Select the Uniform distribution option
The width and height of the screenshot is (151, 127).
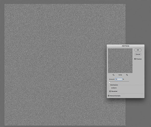pyautogui.click(x=110, y=88)
